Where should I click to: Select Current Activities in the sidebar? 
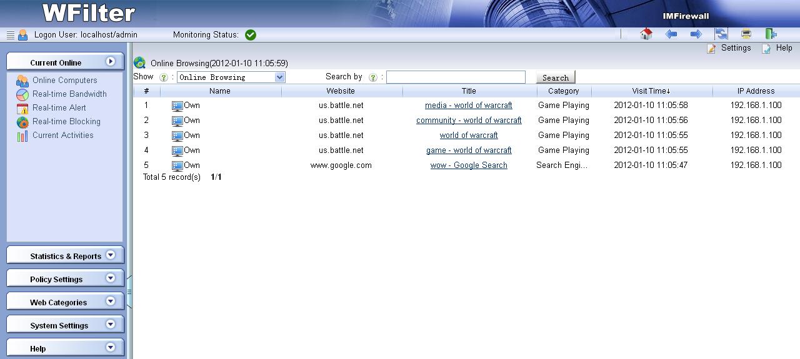pyautogui.click(x=62, y=135)
